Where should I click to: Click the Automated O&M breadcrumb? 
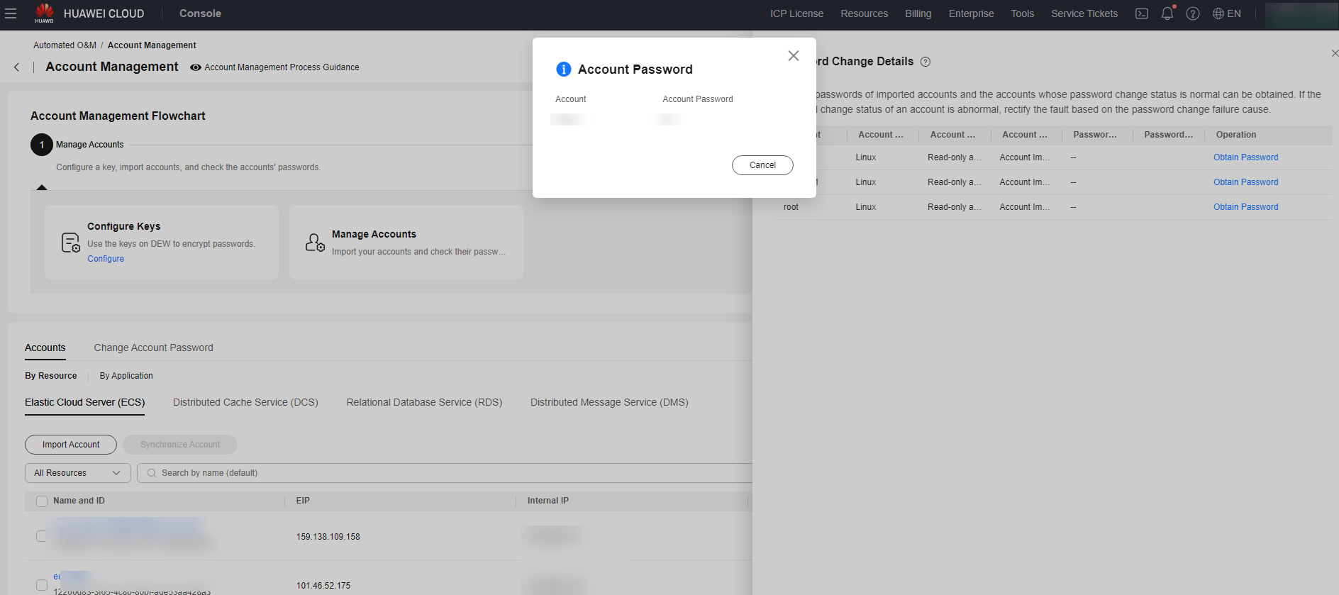[x=65, y=45]
